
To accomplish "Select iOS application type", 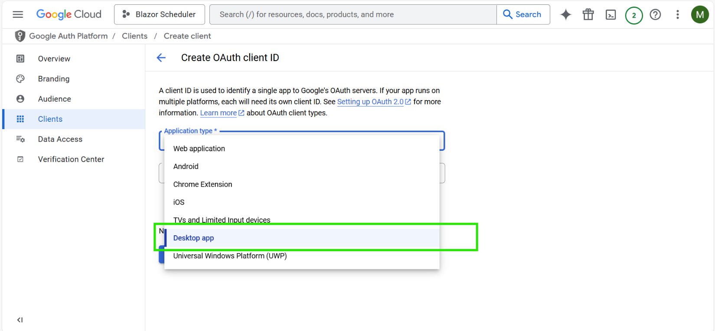I will (302, 202).
